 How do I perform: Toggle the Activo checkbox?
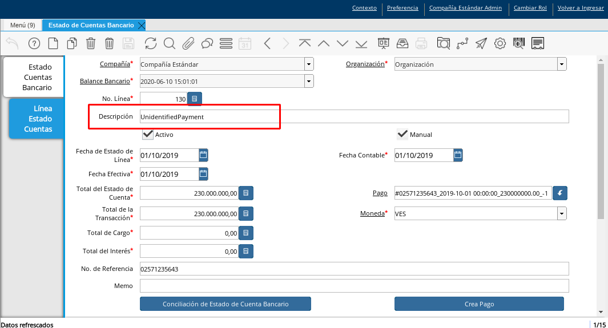click(148, 135)
